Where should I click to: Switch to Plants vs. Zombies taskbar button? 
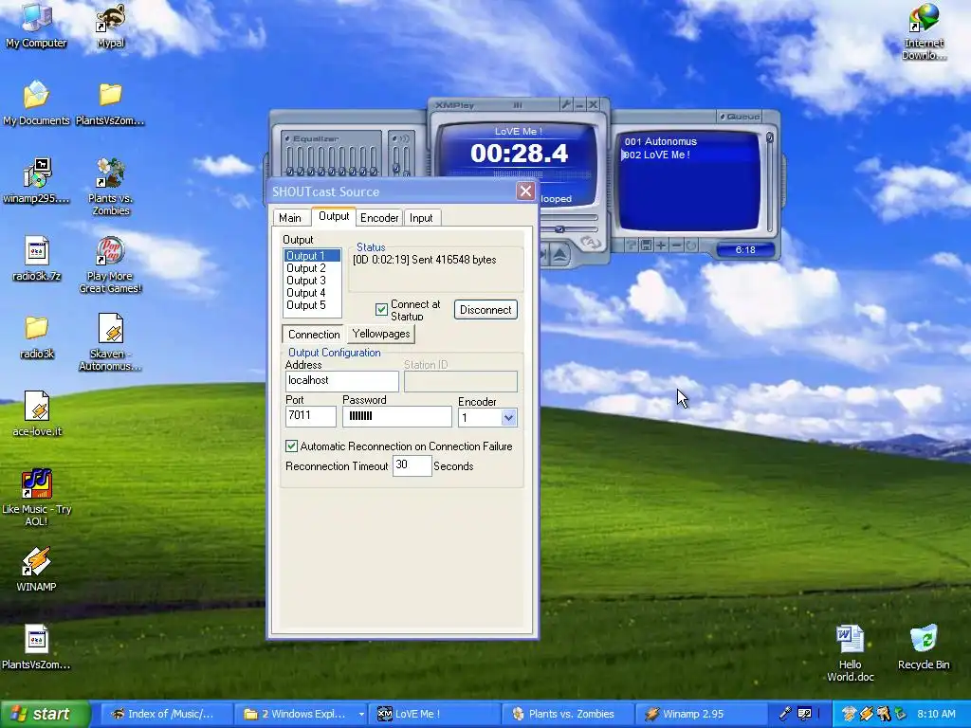[568, 714]
